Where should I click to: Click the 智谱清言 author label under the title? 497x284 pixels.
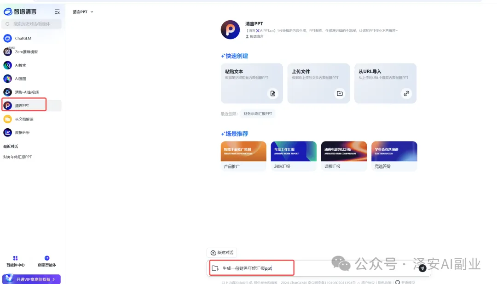click(254, 37)
